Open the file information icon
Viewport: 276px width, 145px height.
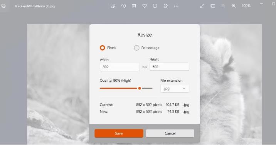click(x=155, y=6)
